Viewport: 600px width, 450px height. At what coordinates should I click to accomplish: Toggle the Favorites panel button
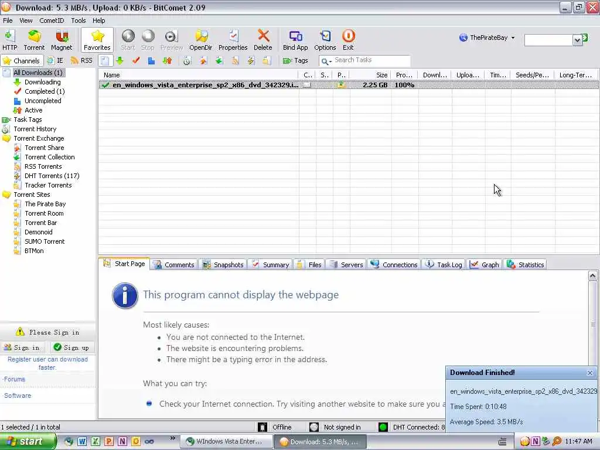(x=97, y=40)
